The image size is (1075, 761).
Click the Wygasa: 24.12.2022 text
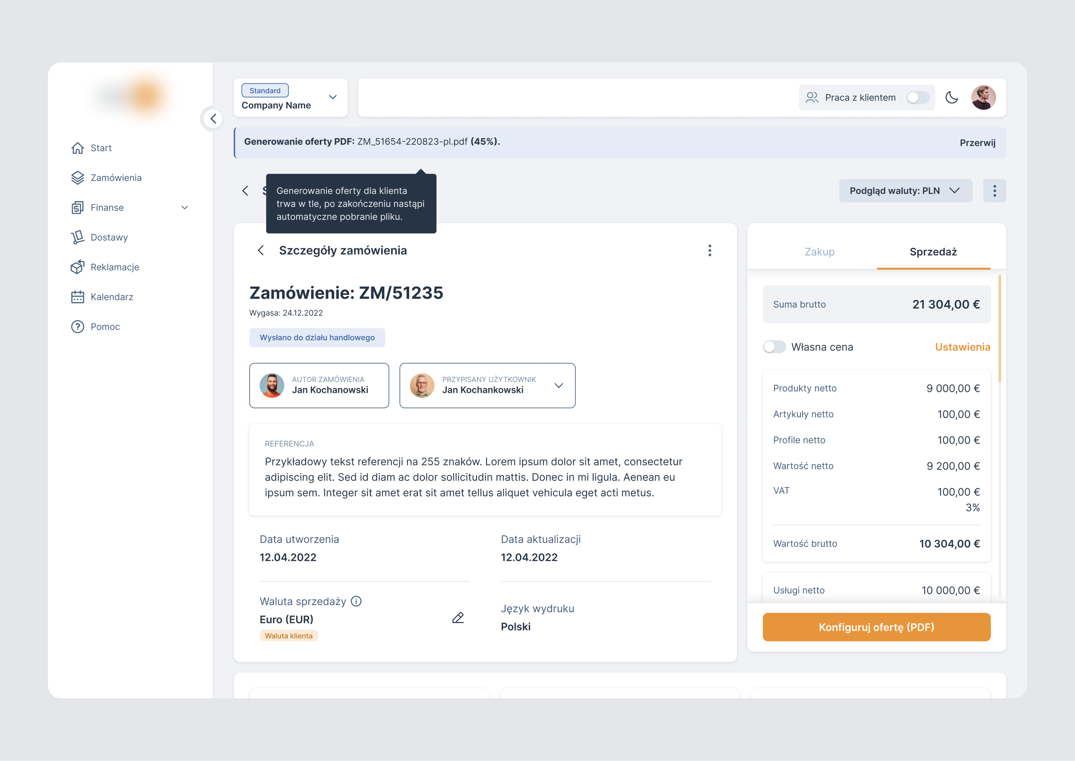point(286,313)
